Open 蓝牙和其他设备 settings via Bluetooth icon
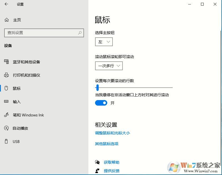This screenshot has height=175, width=222. [x=6, y=62]
